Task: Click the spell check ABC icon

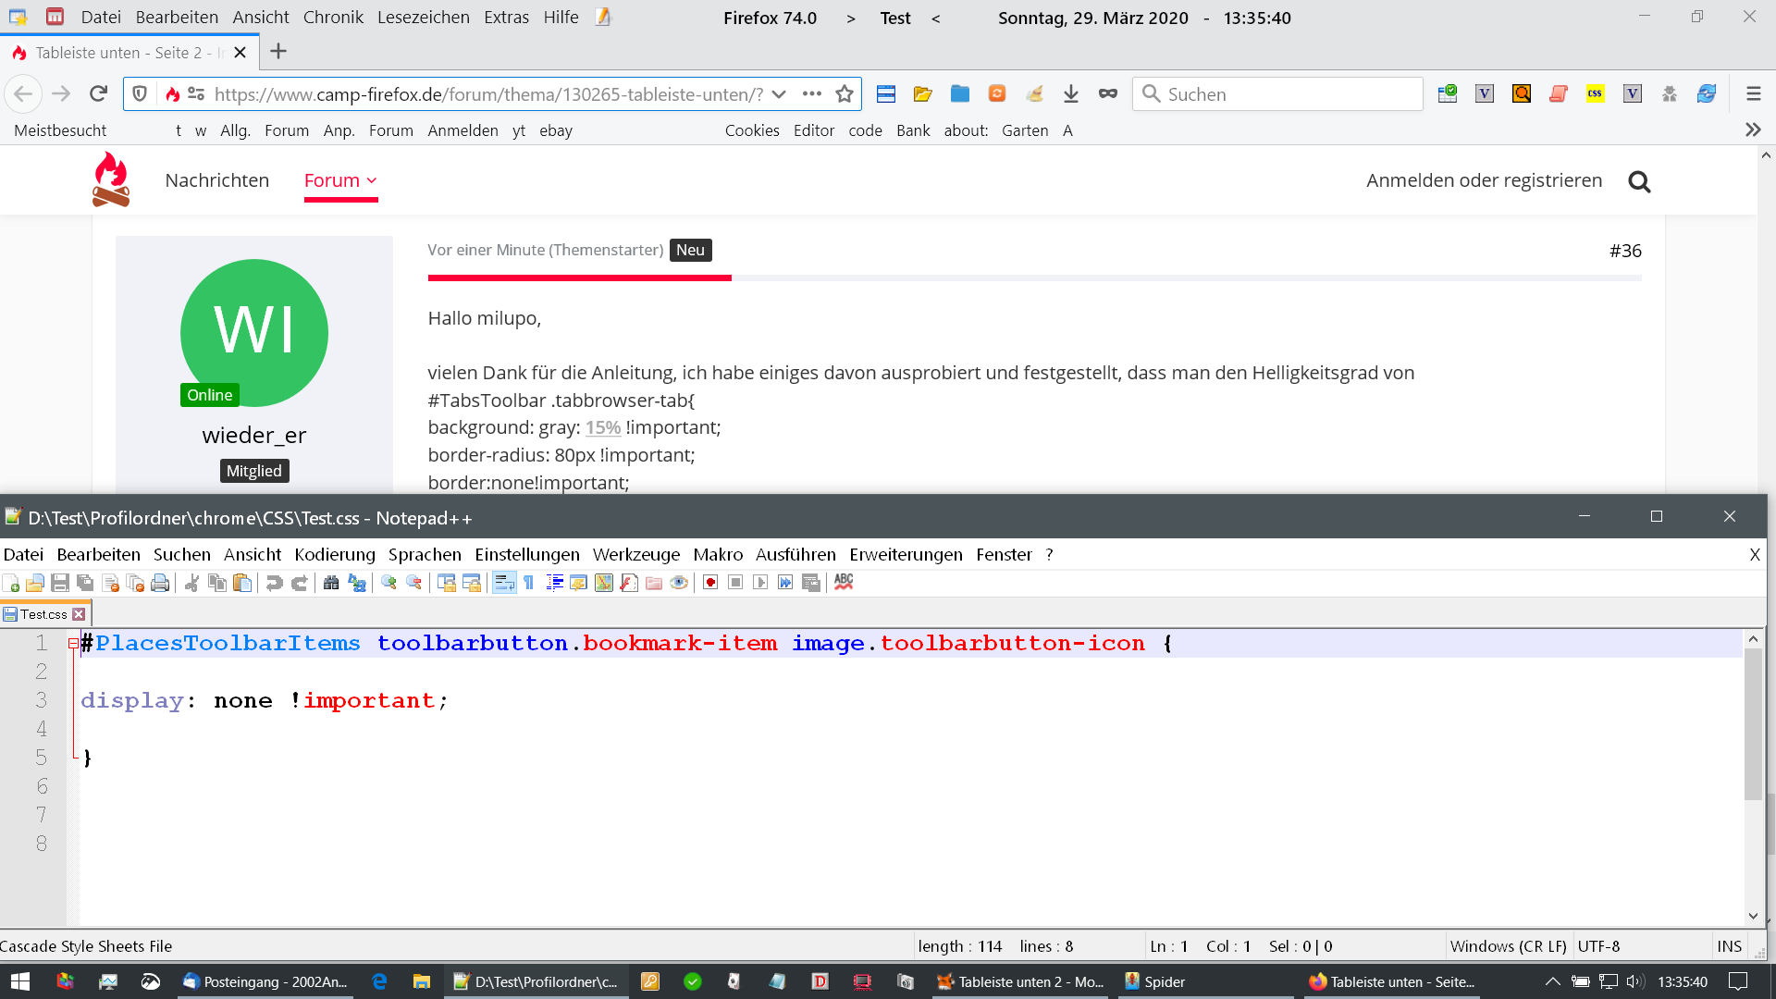Action: click(x=844, y=582)
